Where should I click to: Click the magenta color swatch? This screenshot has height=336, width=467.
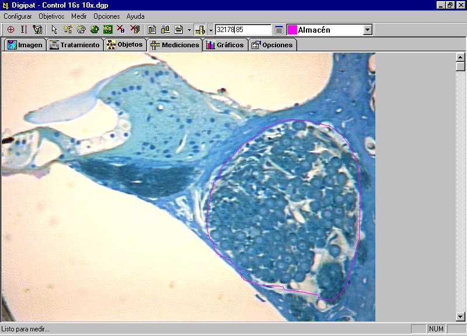(x=292, y=30)
